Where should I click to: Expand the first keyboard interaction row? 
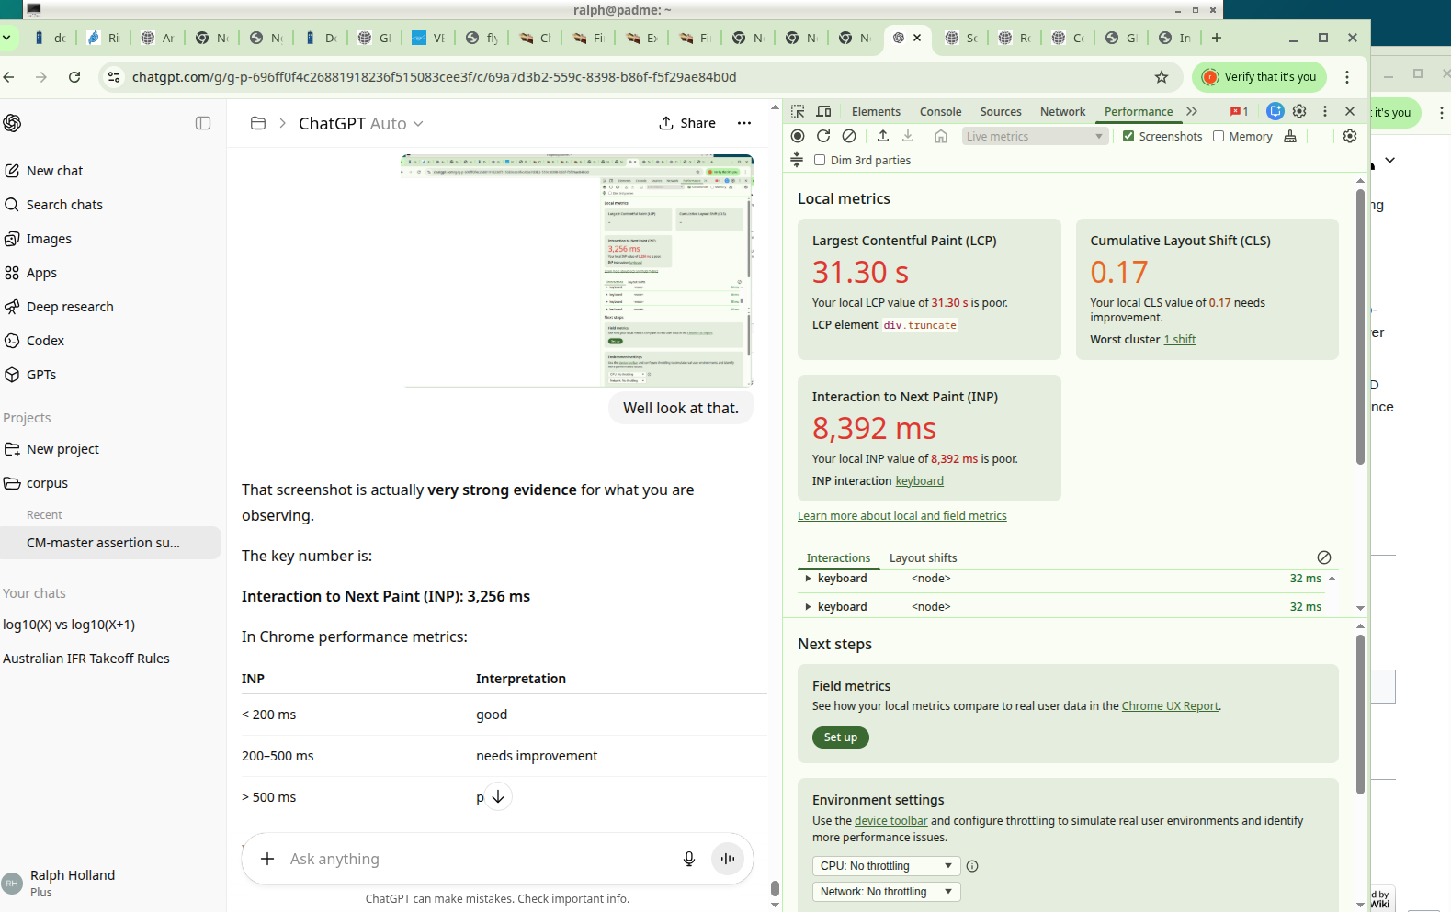[809, 579]
